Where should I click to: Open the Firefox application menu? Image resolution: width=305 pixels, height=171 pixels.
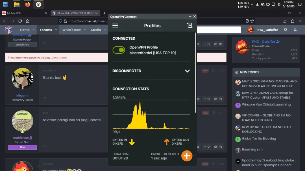point(300,21)
